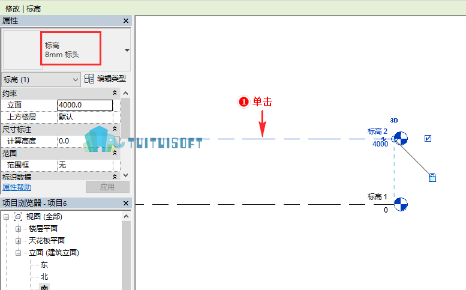Select the 视图 (全部) tree item
Viewport: 466px width, 290px height.
tap(44, 217)
